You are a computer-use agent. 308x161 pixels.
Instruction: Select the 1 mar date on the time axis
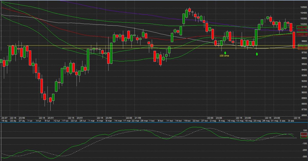[91, 121]
